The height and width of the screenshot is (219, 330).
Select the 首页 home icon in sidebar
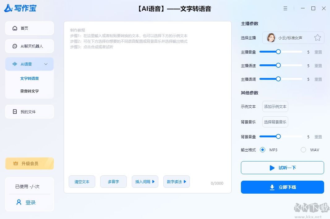tap(15, 28)
